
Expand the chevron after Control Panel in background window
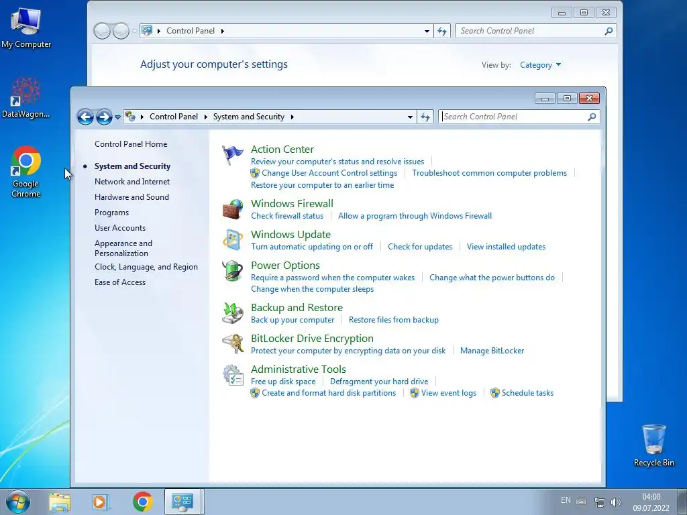[223, 31]
